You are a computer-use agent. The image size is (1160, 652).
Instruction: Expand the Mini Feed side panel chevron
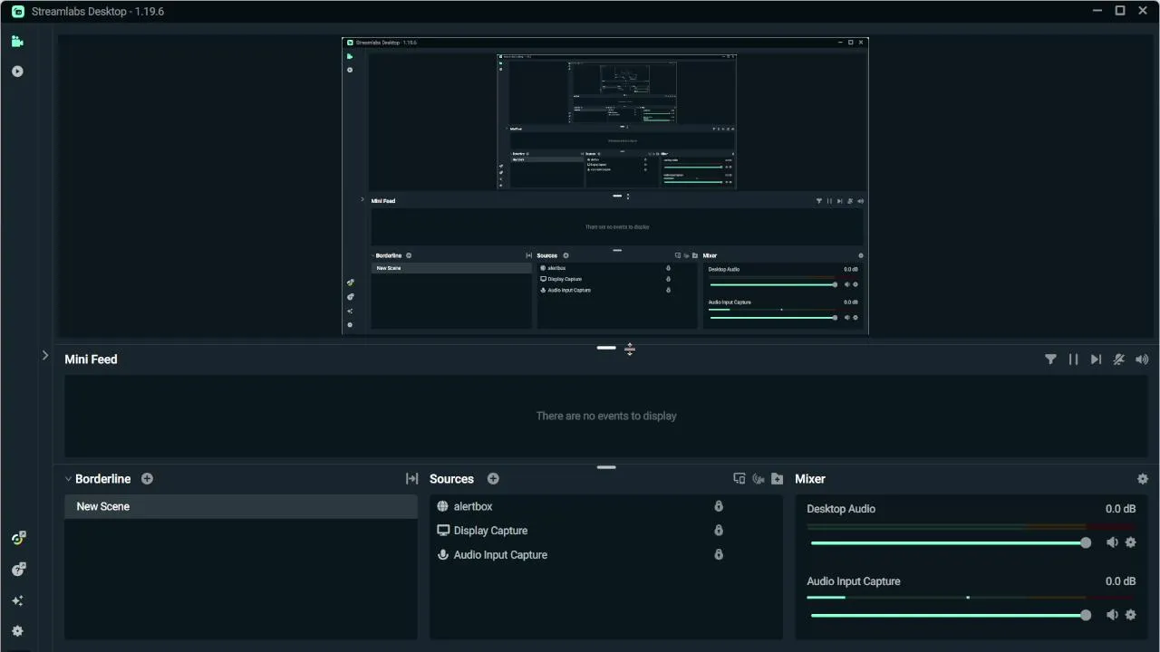point(45,356)
